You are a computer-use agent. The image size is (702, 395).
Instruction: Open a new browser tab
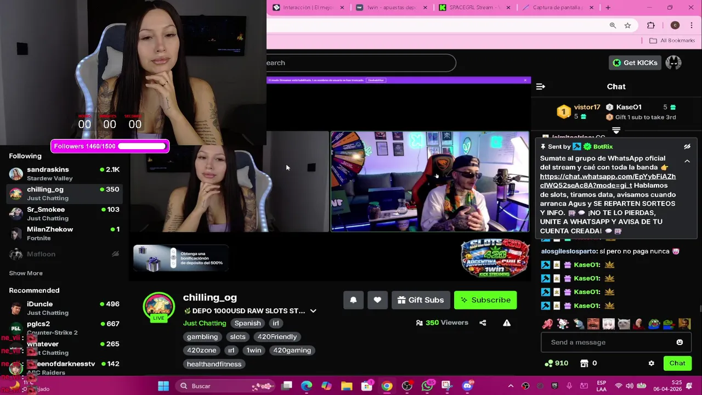pyautogui.click(x=608, y=8)
